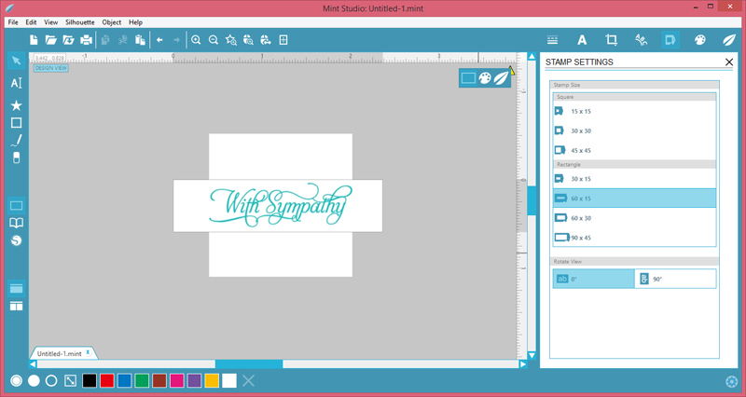Set Rotate View to 90°
The width and height of the screenshot is (746, 397).
(675, 279)
